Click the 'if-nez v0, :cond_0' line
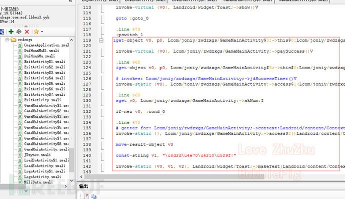 click(140, 112)
